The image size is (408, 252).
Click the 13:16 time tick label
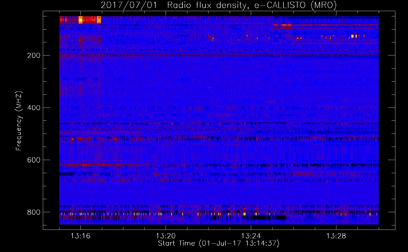[x=80, y=236]
